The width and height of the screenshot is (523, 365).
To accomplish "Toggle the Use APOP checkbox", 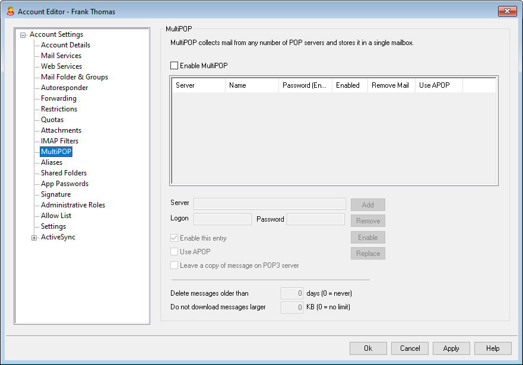I will click(x=174, y=252).
